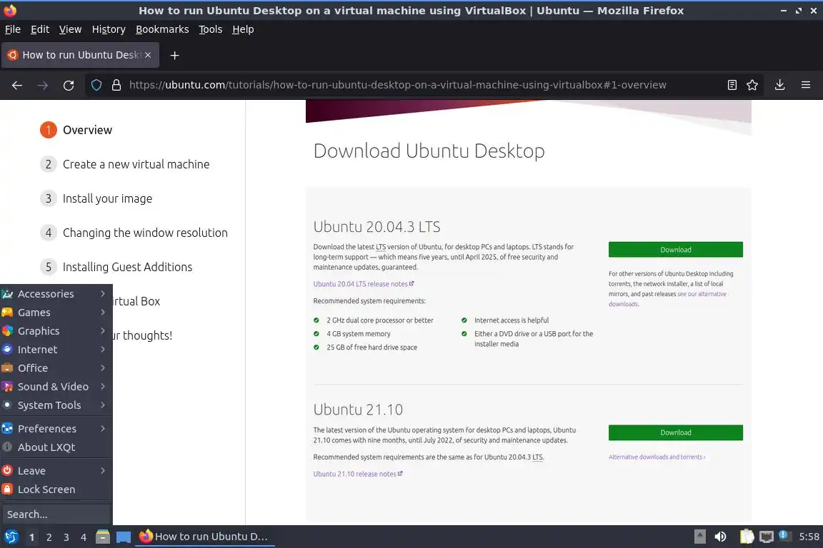The height and width of the screenshot is (548, 823).
Task: Open the History menu
Action: coord(109,29)
